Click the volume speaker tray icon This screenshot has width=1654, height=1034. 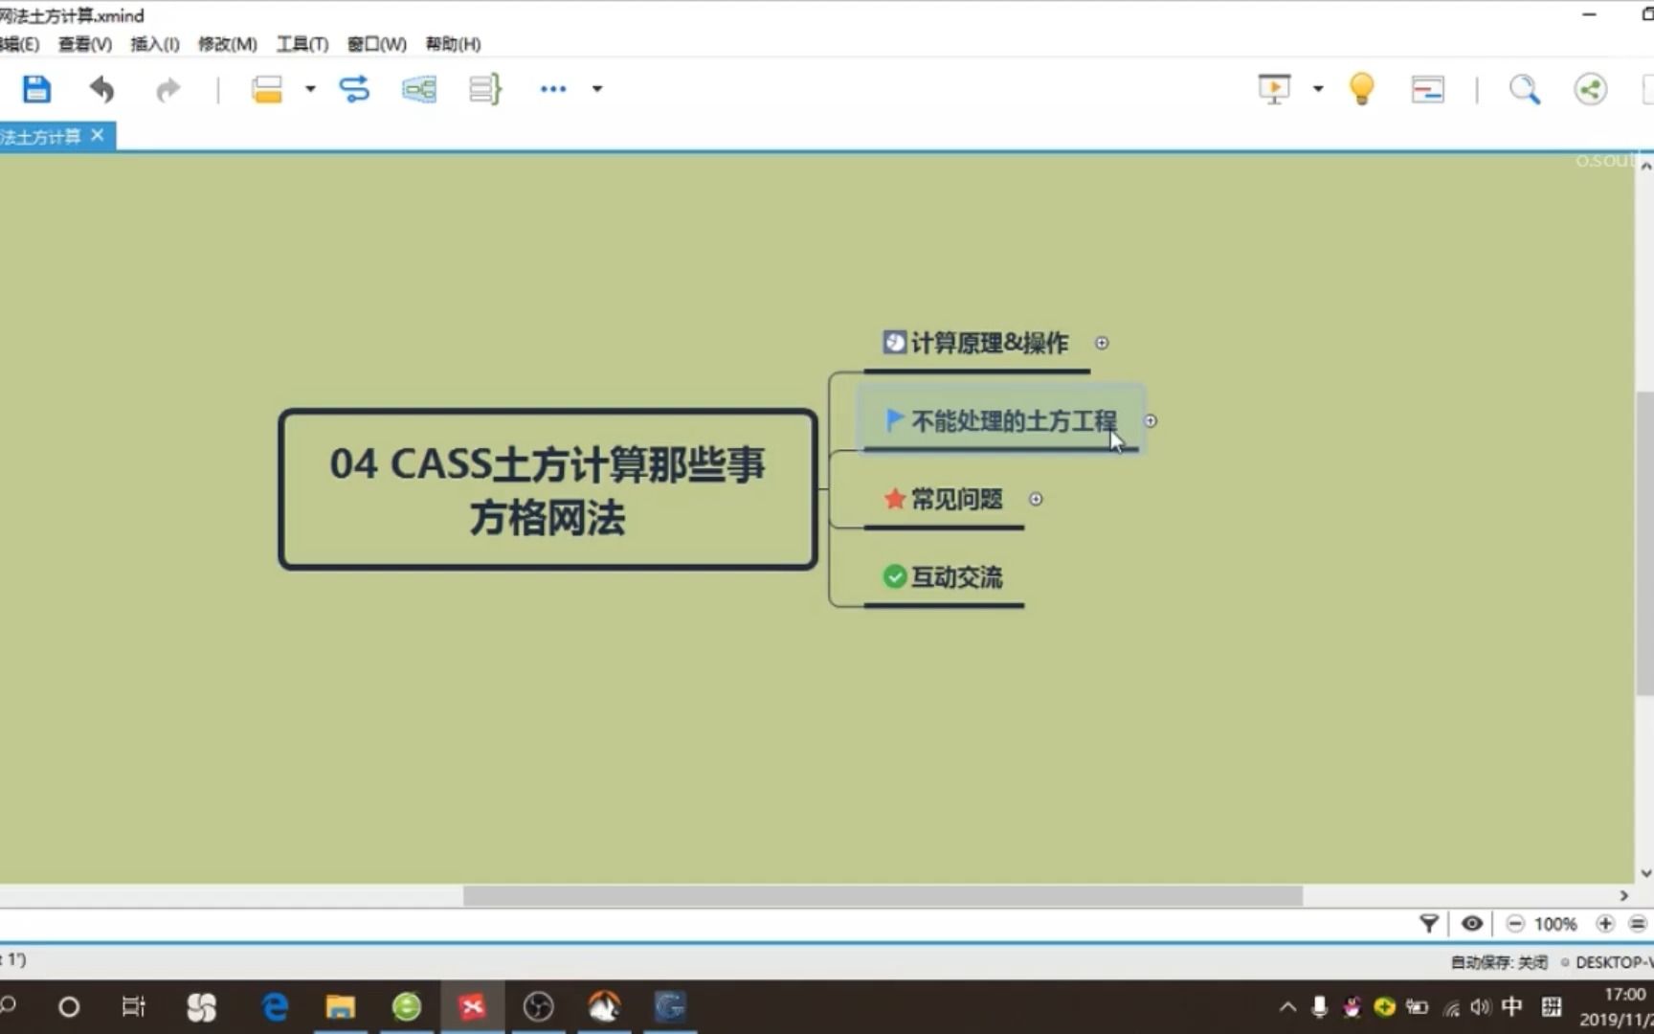coord(1481,1007)
